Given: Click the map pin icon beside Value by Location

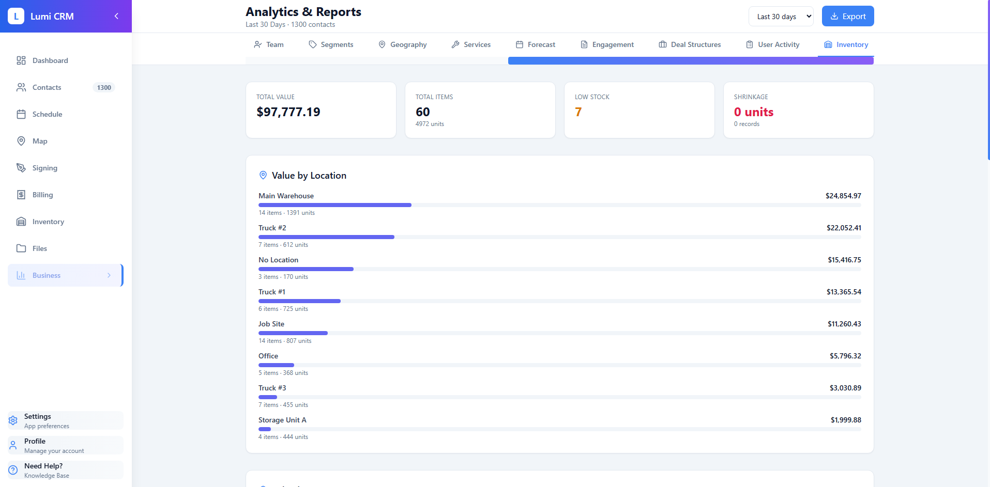Looking at the screenshot, I should click(x=263, y=175).
